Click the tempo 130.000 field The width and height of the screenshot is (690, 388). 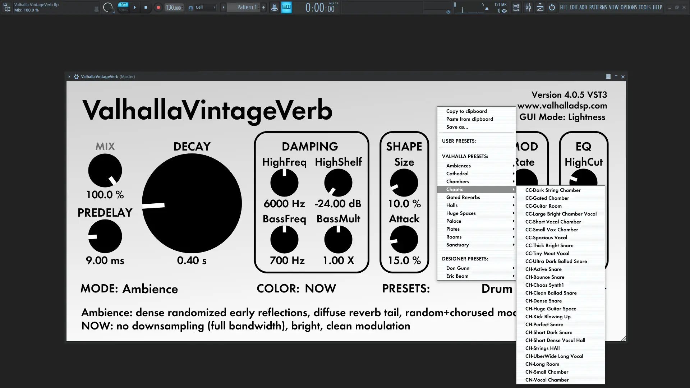pos(173,8)
